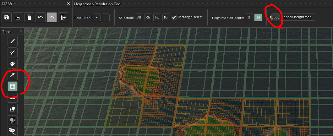Close the Tools panel
The width and height of the screenshot is (333, 136).
(x=21, y=31)
